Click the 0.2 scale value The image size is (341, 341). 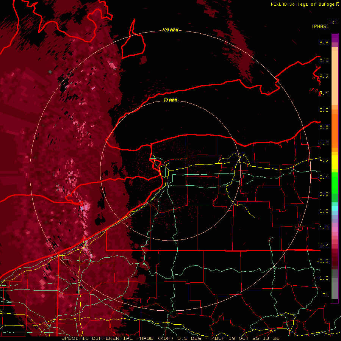click(324, 245)
